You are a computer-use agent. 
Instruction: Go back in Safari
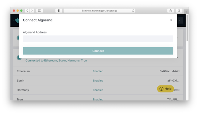tap(27, 11)
